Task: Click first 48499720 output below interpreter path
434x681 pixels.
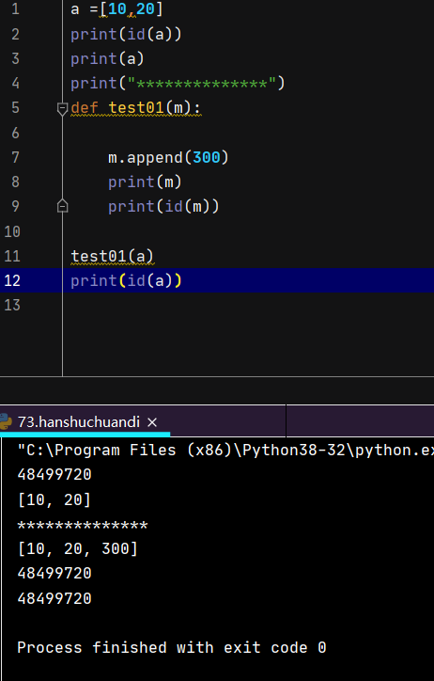Action: [54, 474]
